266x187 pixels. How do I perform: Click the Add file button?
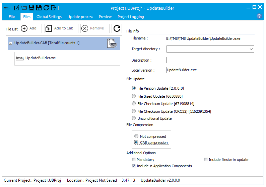[31, 28]
